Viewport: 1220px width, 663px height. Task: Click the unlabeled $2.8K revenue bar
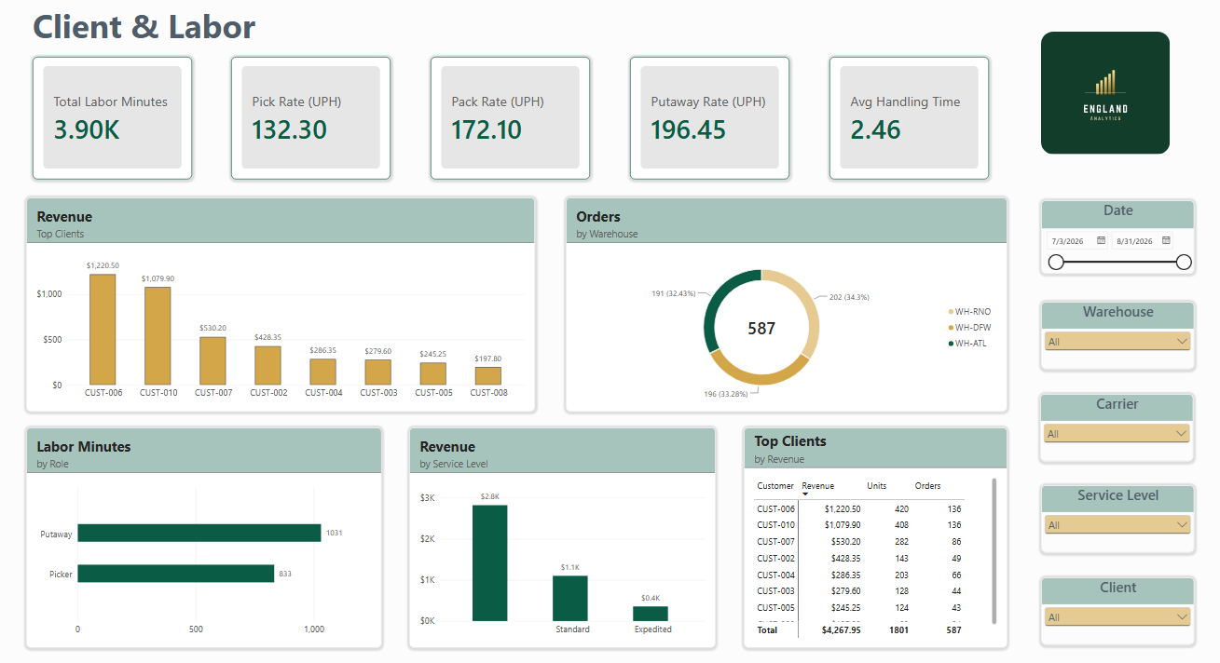490,562
